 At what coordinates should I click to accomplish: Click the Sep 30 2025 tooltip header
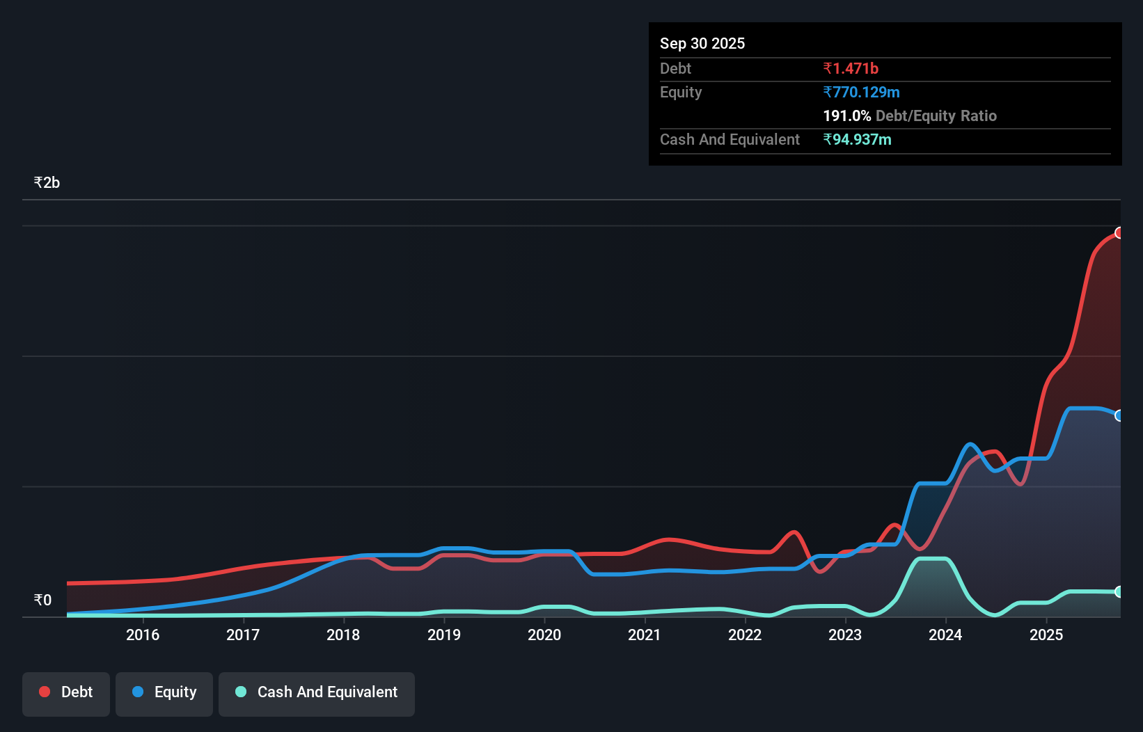[x=702, y=43]
